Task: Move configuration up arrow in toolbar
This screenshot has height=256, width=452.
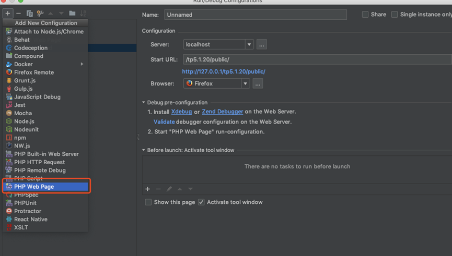Action: (51, 13)
